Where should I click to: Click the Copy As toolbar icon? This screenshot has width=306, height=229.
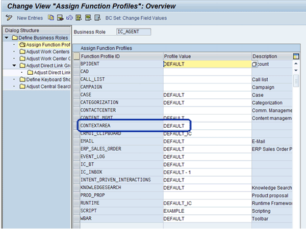click(x=51, y=18)
